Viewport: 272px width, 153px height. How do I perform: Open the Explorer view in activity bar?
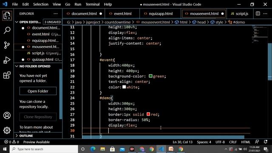coord(7,16)
